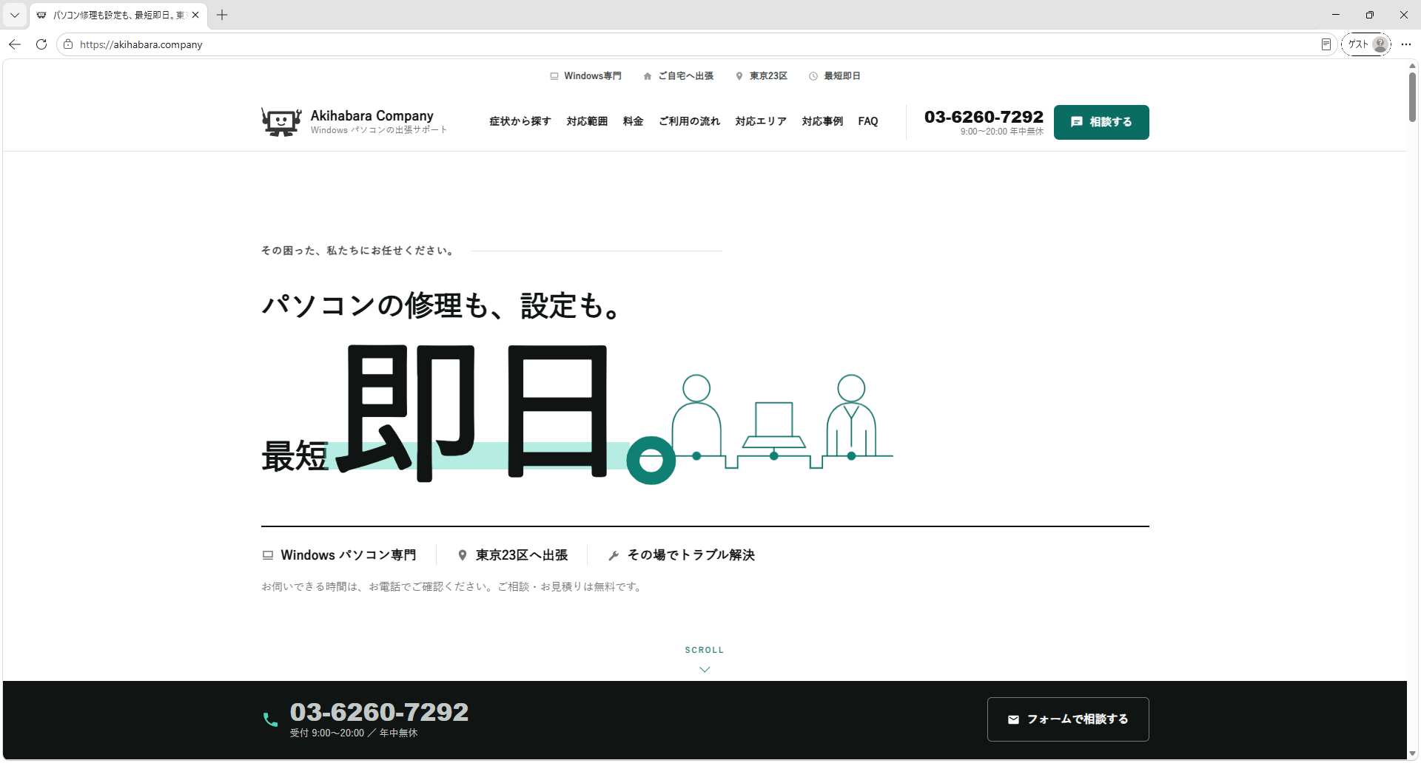The width and height of the screenshot is (1421, 763).
Task: Click the SCROLL down chevron
Action: coord(705,669)
